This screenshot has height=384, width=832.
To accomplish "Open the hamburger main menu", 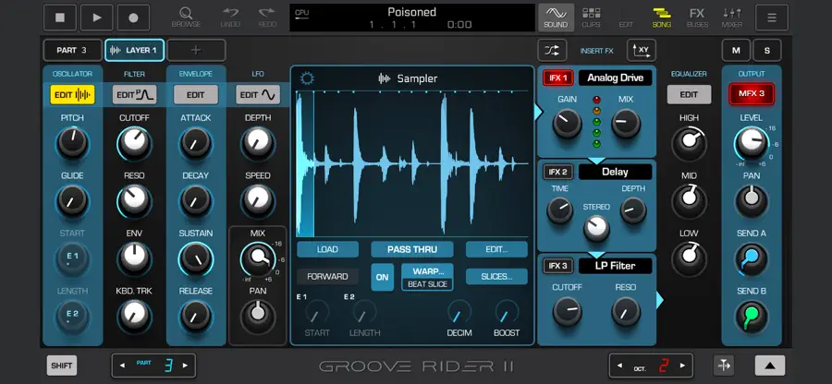I will point(772,18).
